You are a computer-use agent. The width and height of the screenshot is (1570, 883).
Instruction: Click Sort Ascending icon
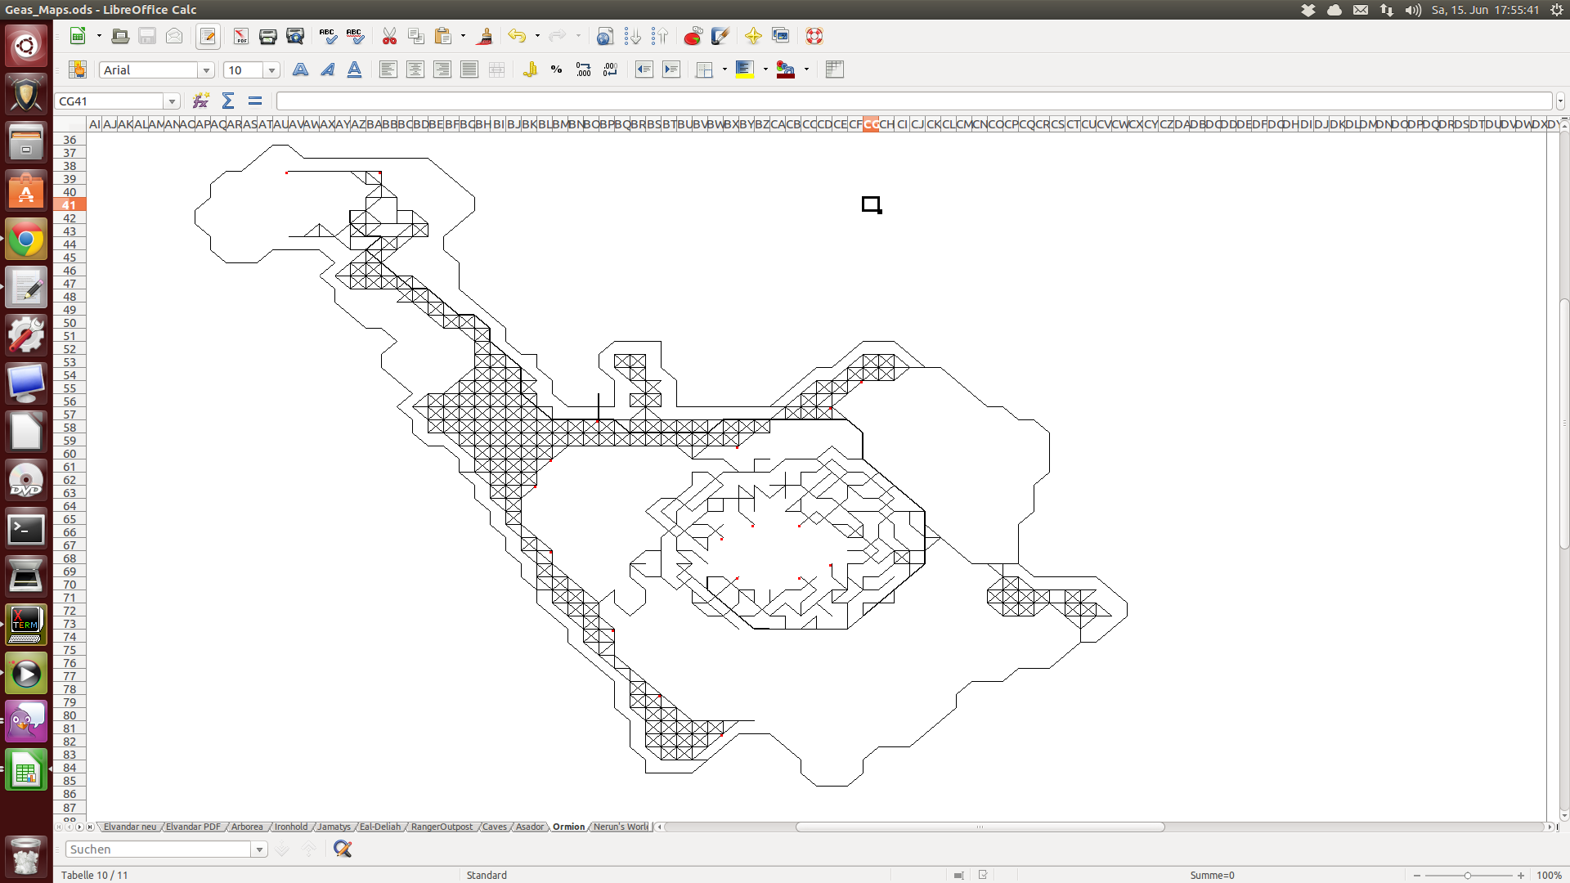click(632, 37)
